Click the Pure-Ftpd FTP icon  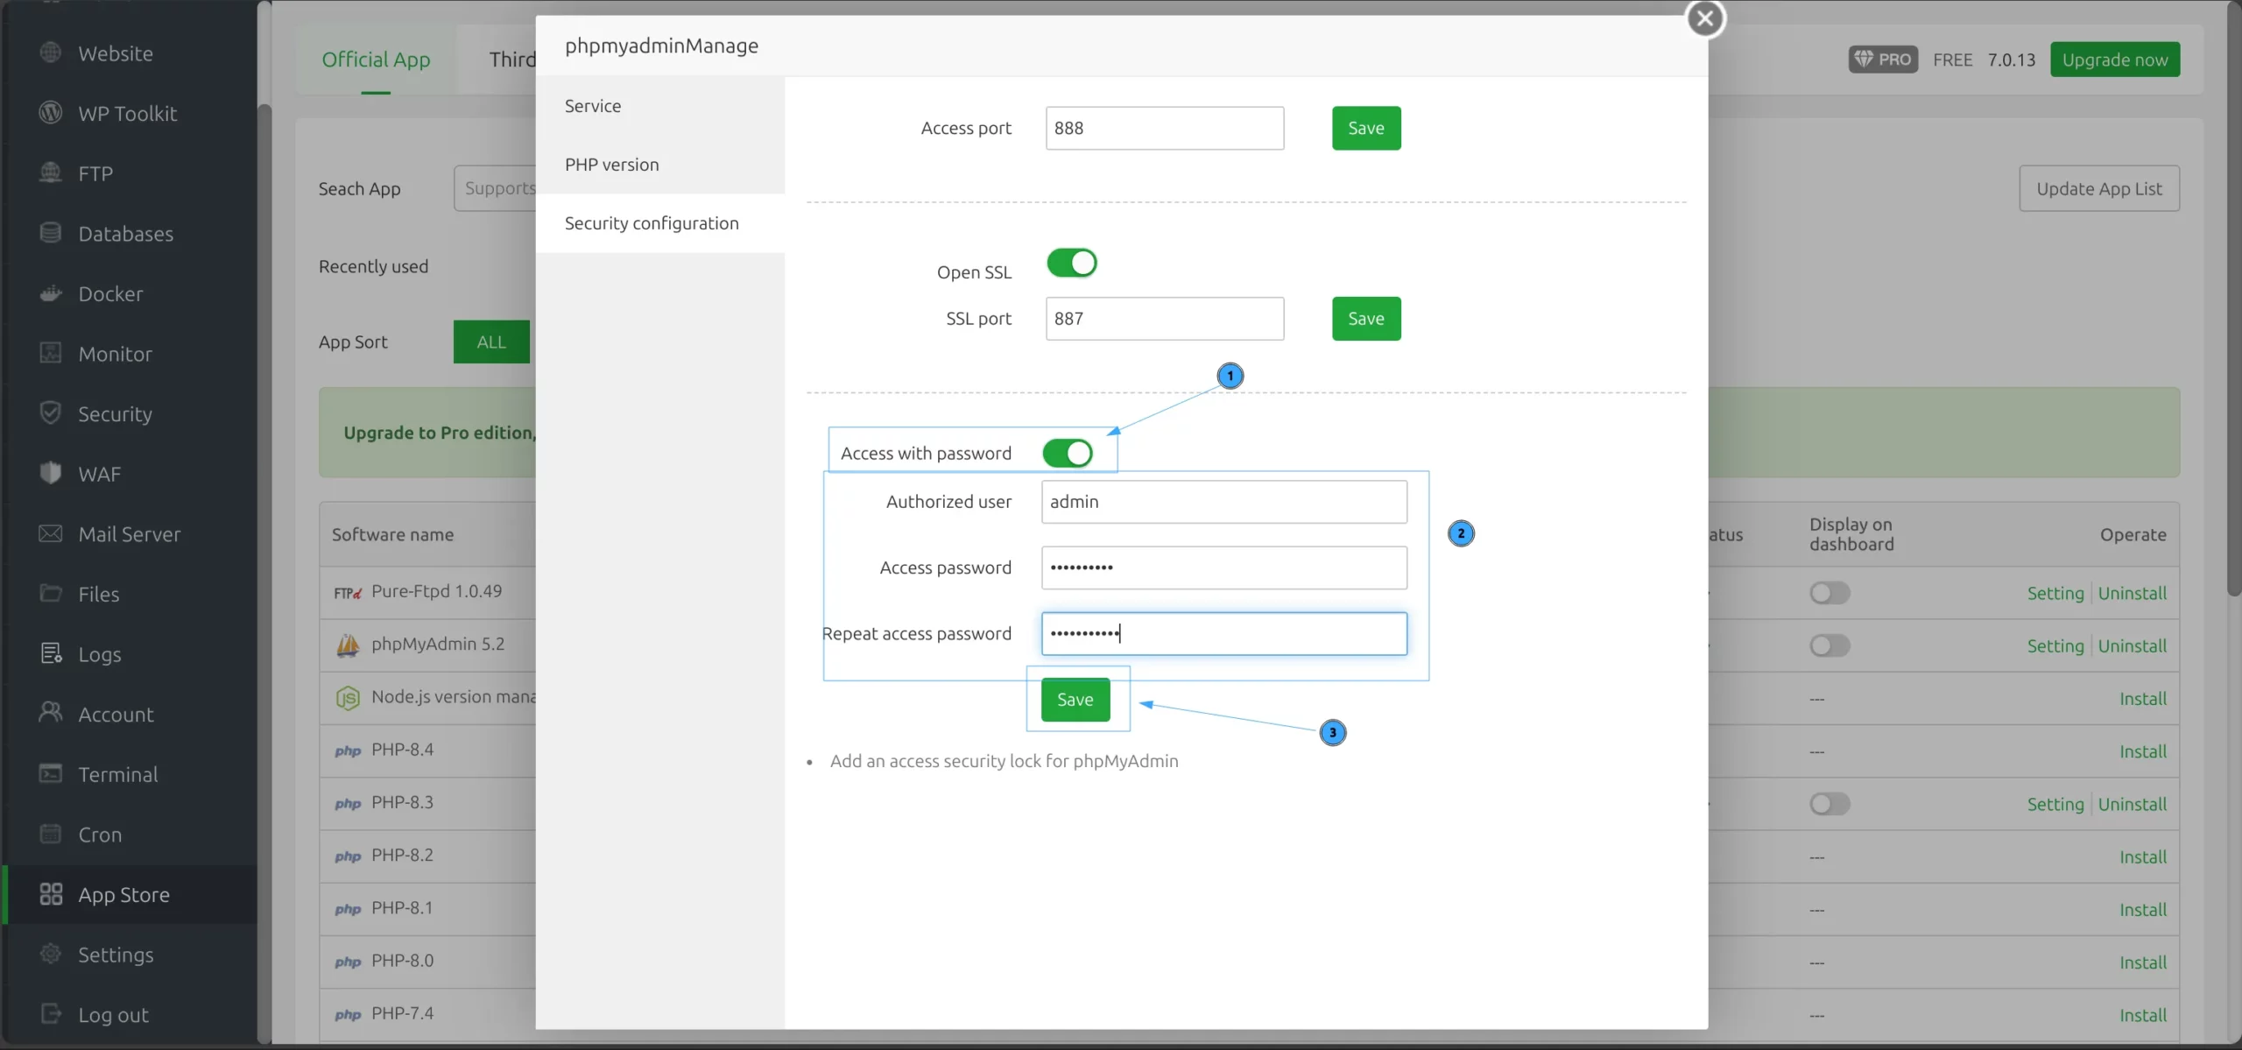click(x=348, y=593)
